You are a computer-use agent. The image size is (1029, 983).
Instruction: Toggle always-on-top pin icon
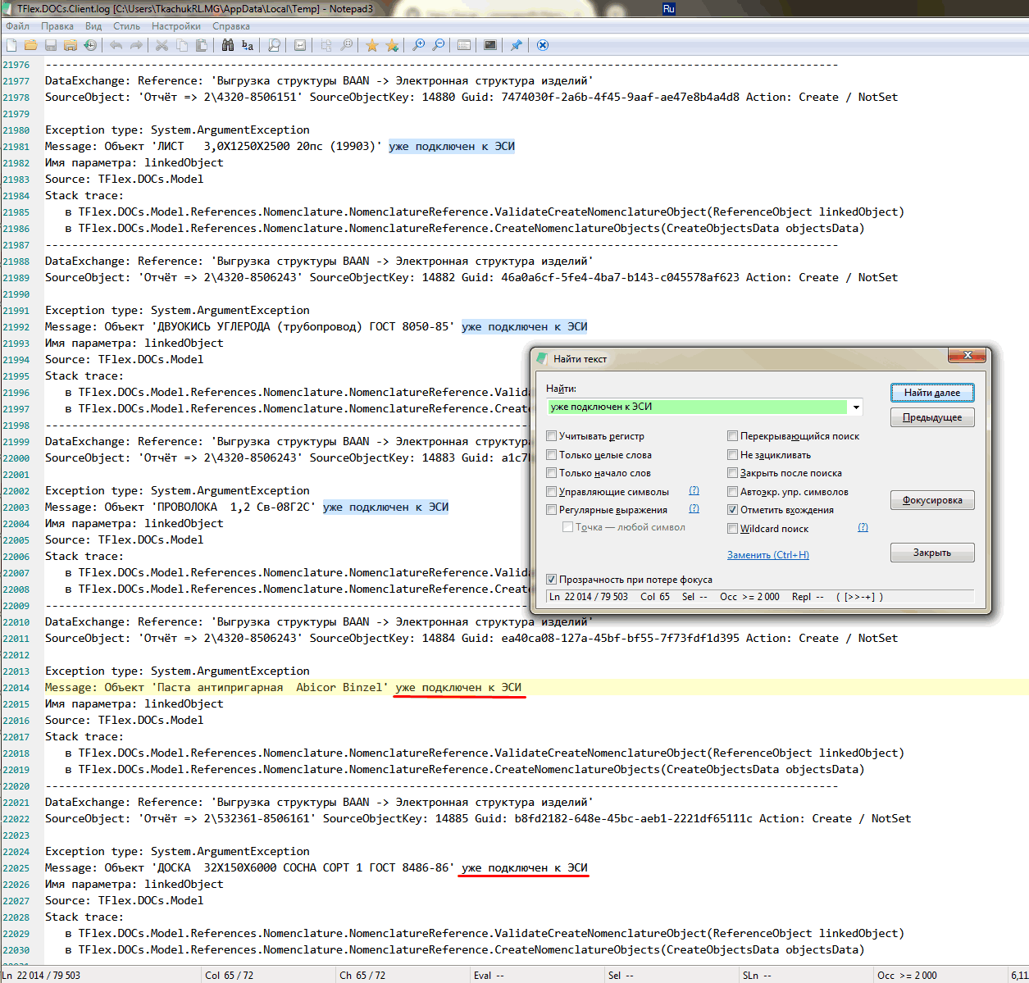(x=517, y=45)
